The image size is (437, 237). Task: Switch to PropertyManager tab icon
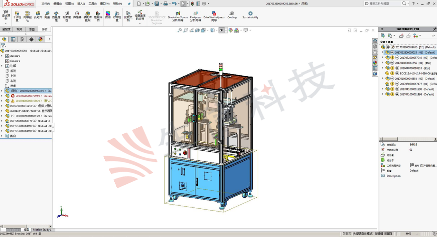click(13, 39)
